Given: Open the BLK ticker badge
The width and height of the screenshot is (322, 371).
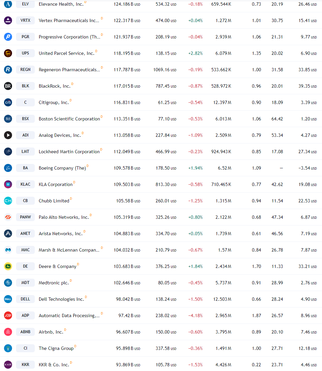Looking at the screenshot, I should [x=25, y=86].
